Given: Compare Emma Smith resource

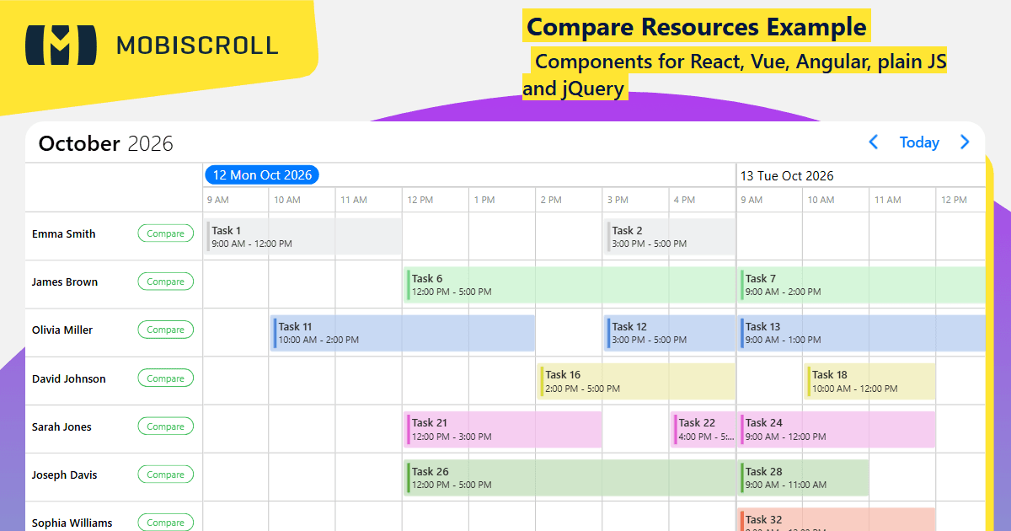Looking at the screenshot, I should [166, 233].
